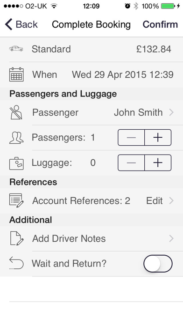Screen dimensions: 183x326
Task: Confirm the booking
Action: [x=160, y=24]
